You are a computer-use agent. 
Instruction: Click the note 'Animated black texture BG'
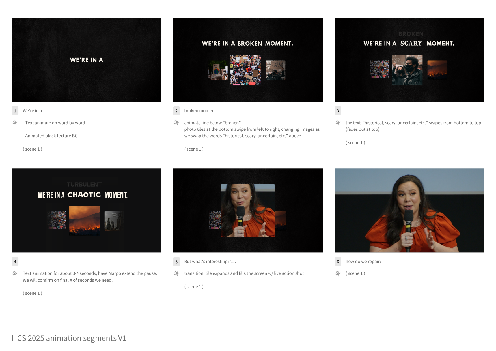(x=50, y=136)
